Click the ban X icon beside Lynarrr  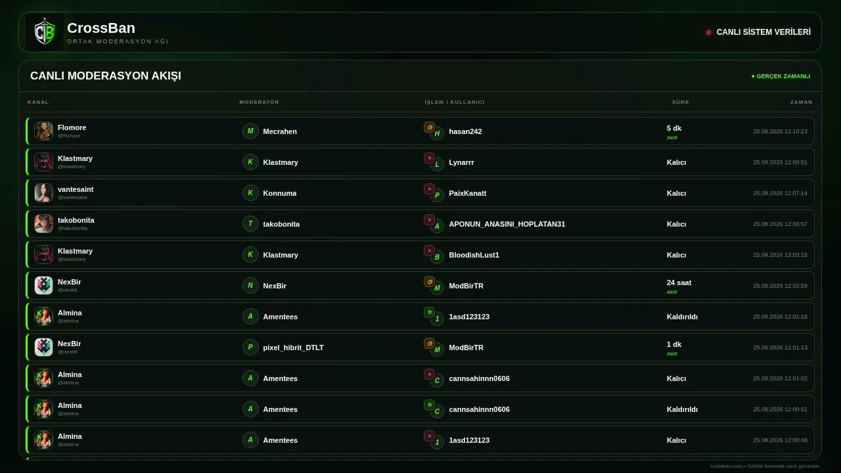[x=429, y=158]
